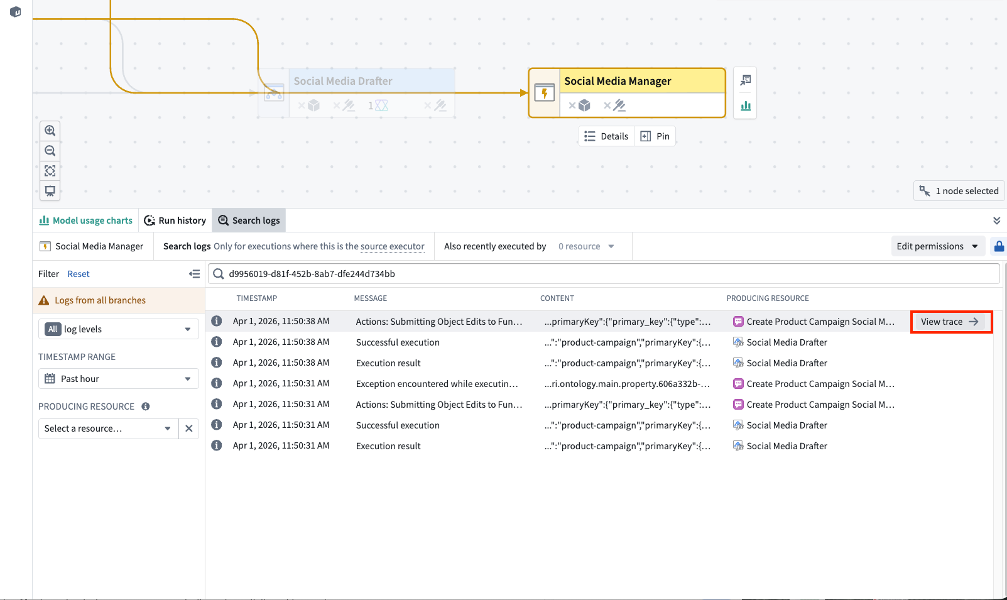Toggle the permissions lock icon

point(999,246)
